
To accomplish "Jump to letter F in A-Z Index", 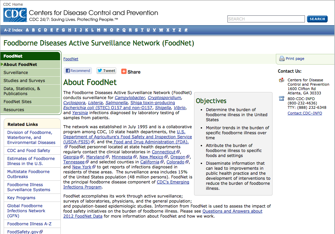I will click(x=57, y=30).
